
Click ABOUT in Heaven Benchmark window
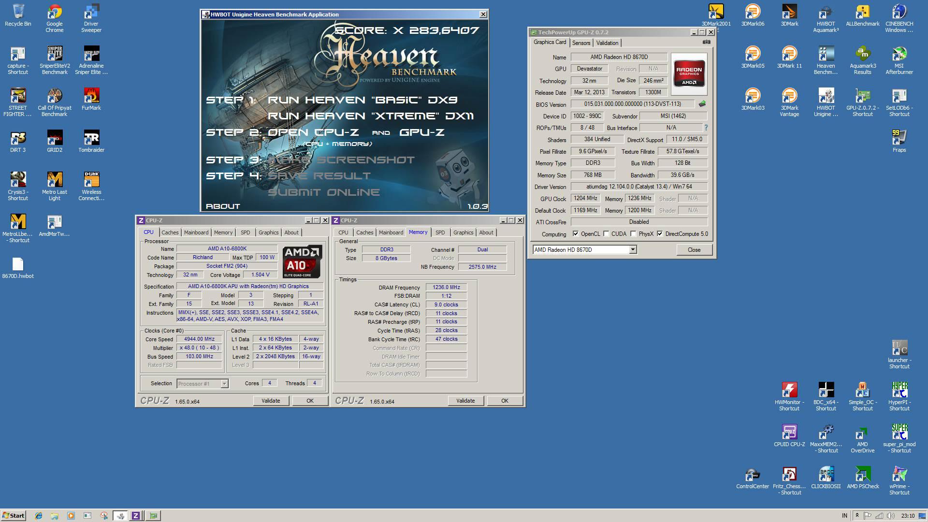pos(223,206)
